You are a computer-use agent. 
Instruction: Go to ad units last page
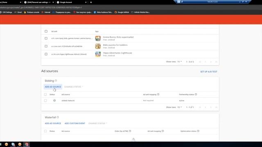click(x=216, y=62)
